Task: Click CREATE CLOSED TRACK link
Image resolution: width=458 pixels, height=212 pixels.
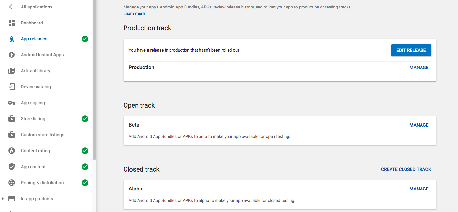Action: [406, 169]
